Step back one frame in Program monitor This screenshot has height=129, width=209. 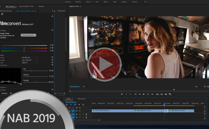click(140, 94)
